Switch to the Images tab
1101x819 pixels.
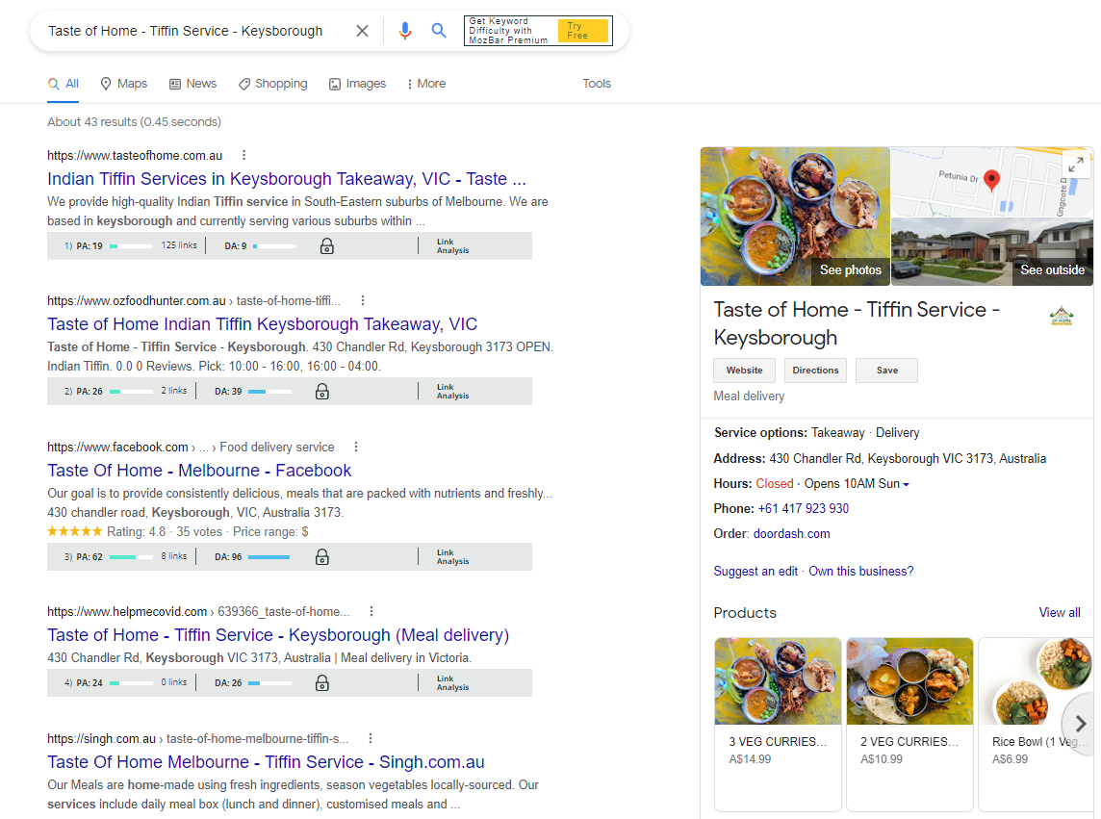[357, 84]
